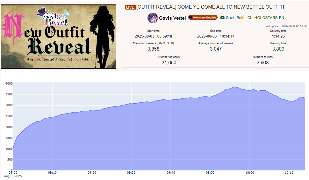Click the LIVE badge beside the stream title
The image size is (309, 180).
(x=130, y=7)
